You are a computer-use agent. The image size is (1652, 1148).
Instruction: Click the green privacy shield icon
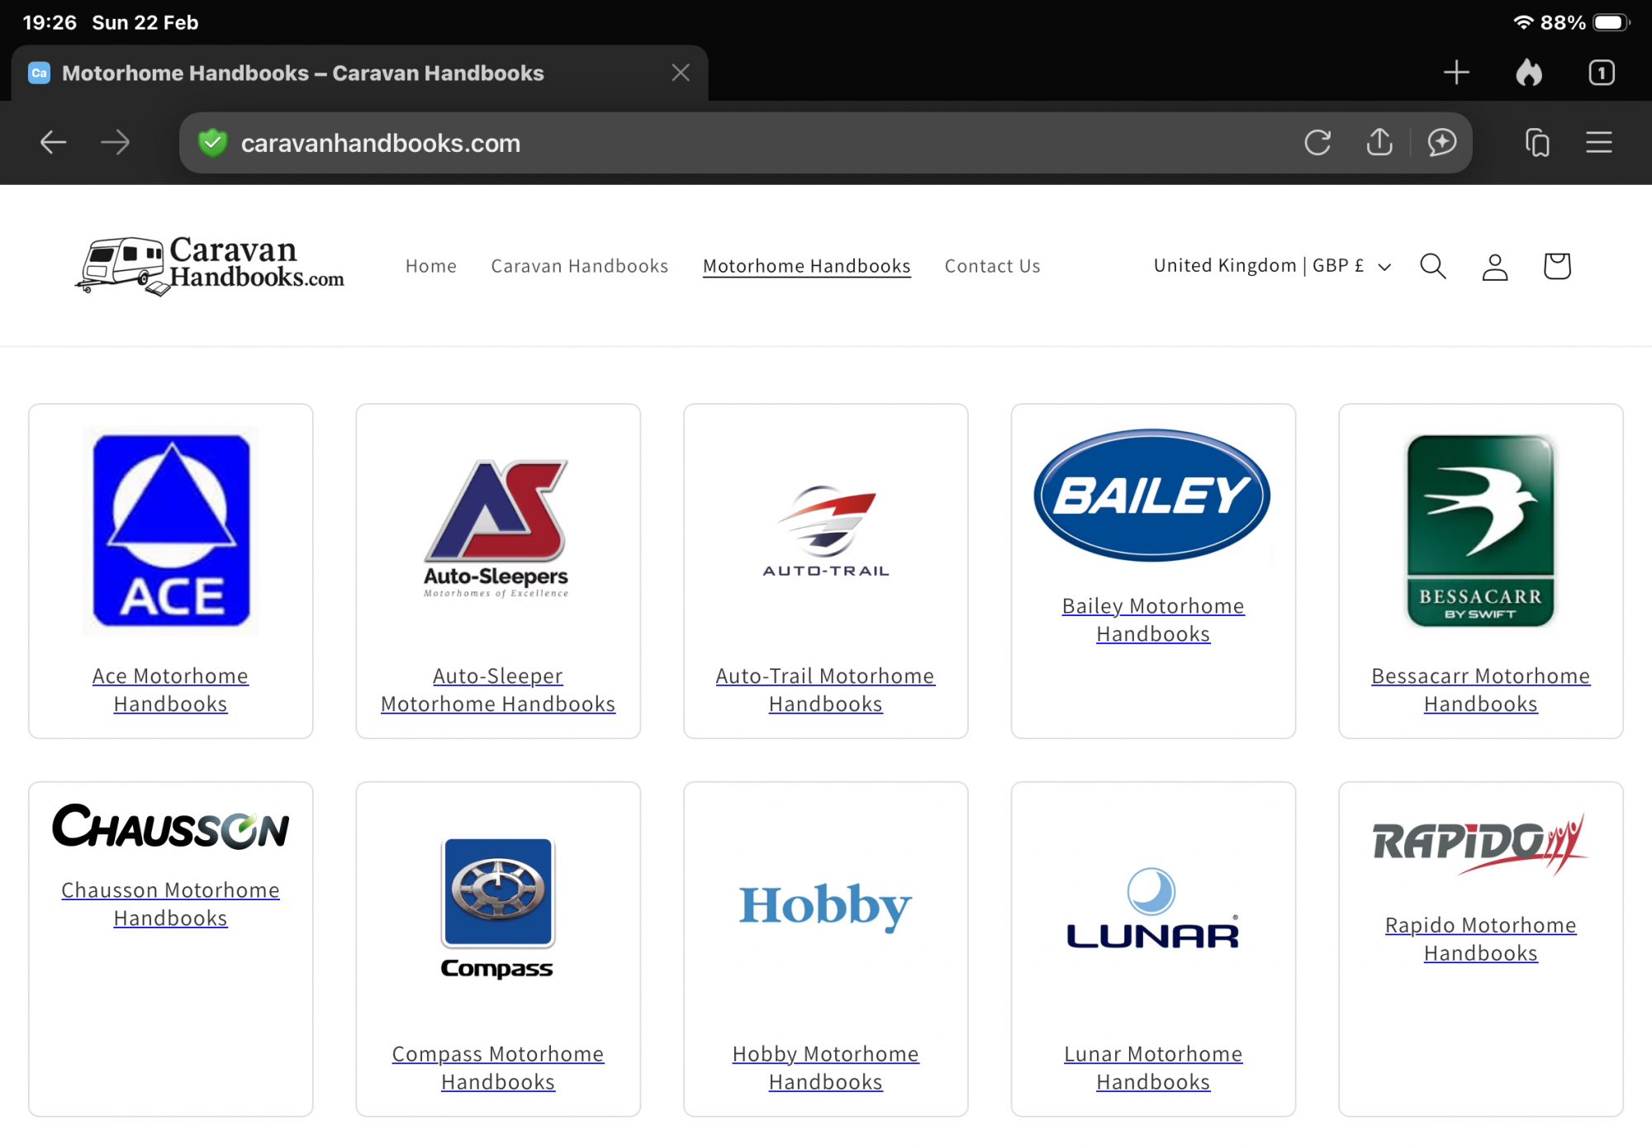tap(213, 143)
